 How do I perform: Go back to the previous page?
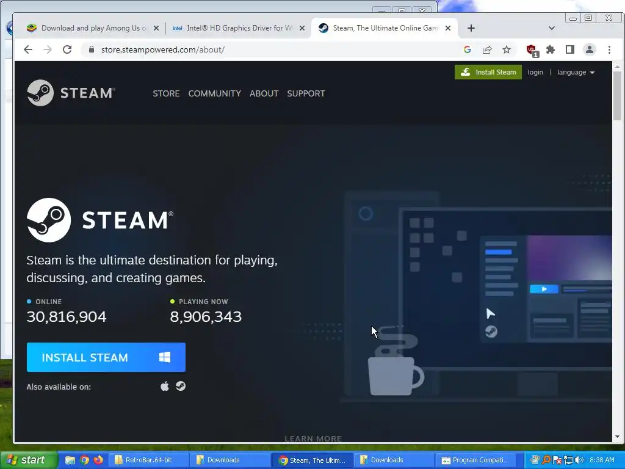pos(28,49)
